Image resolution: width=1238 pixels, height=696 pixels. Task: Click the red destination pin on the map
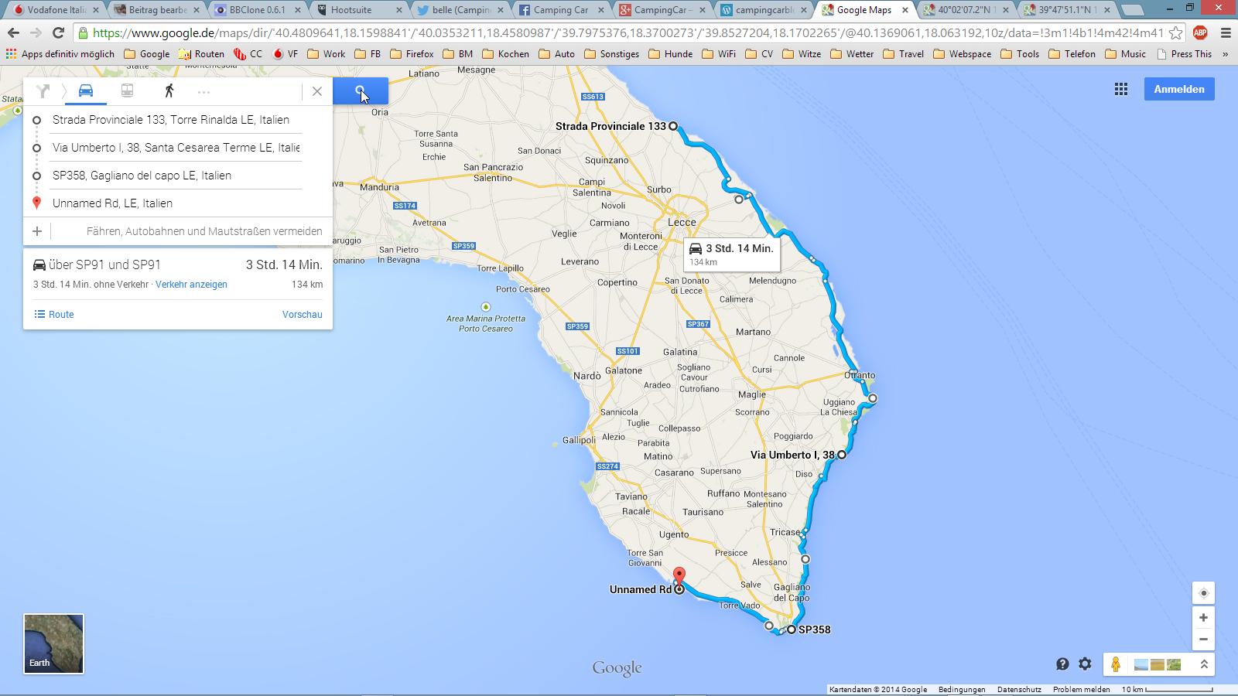[x=679, y=577]
